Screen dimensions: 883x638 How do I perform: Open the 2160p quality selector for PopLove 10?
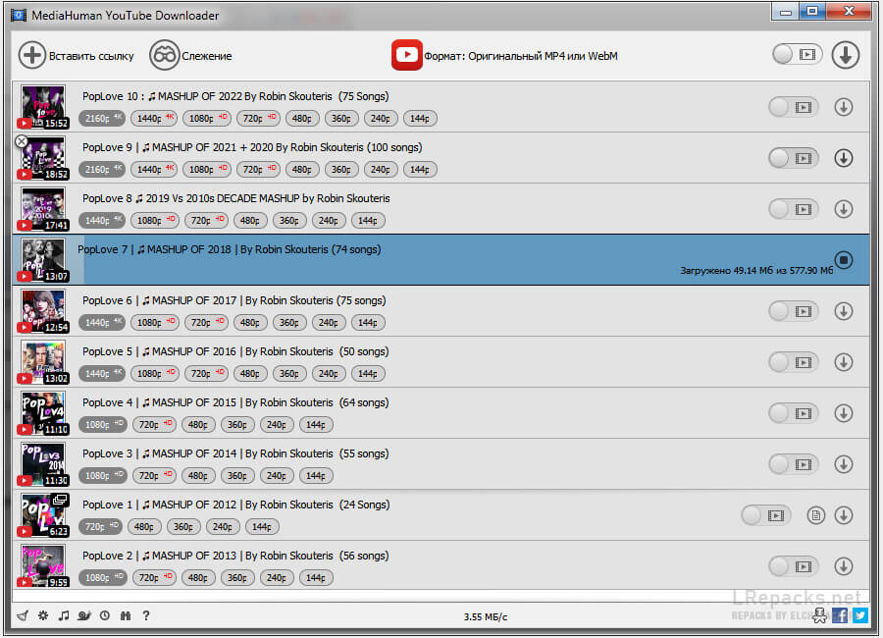[x=103, y=118]
